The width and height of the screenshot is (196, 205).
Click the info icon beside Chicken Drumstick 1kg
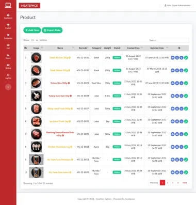click(71, 147)
